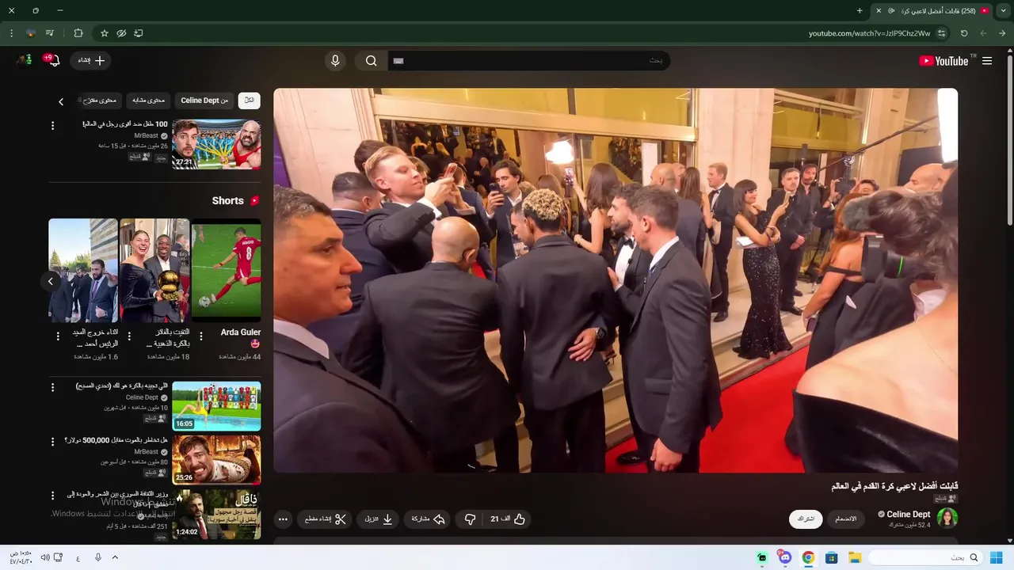The height and width of the screenshot is (570, 1014).
Task: Close the YouTube browser tab
Action: click(879, 10)
